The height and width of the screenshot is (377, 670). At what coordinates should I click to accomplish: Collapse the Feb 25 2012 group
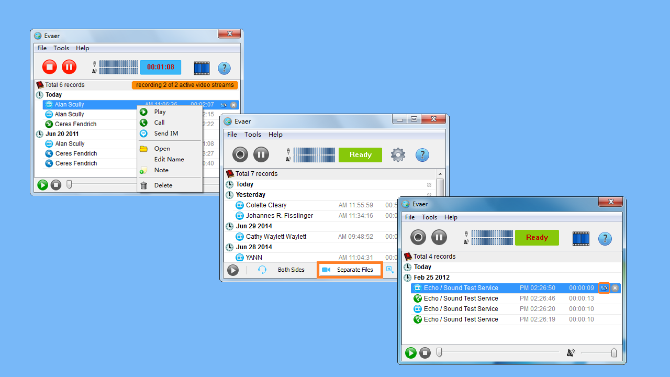pos(407,278)
